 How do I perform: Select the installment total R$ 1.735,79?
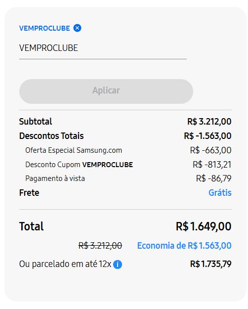[210, 264]
